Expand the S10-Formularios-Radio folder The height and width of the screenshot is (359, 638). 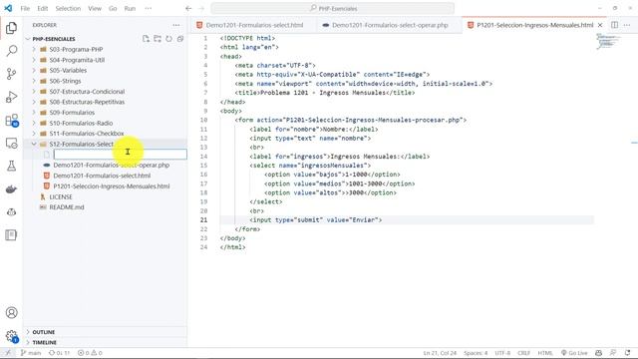point(81,123)
